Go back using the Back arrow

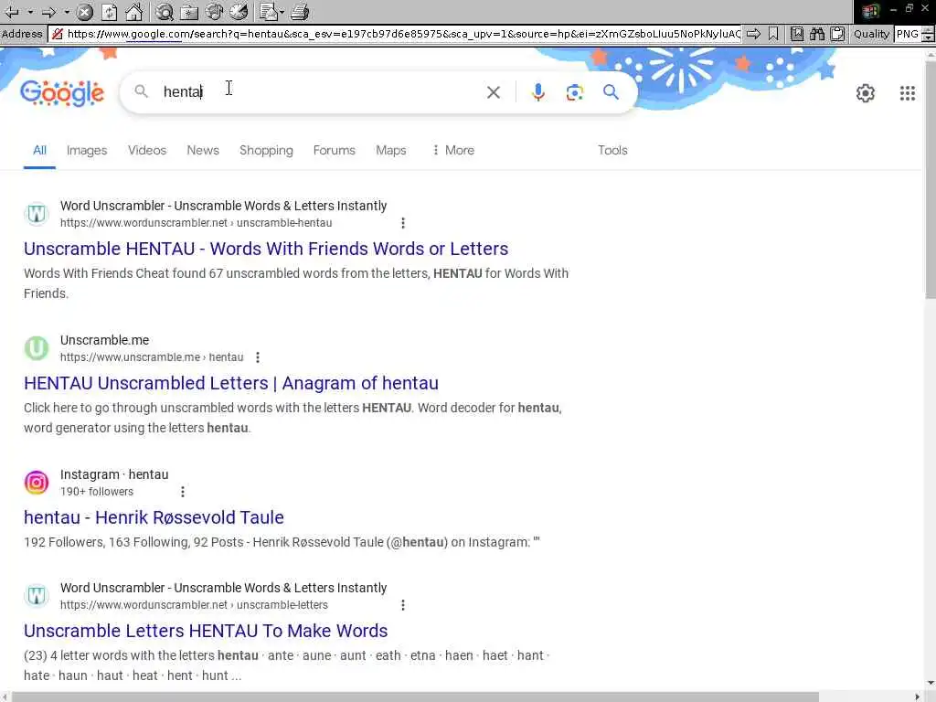pos(12,11)
